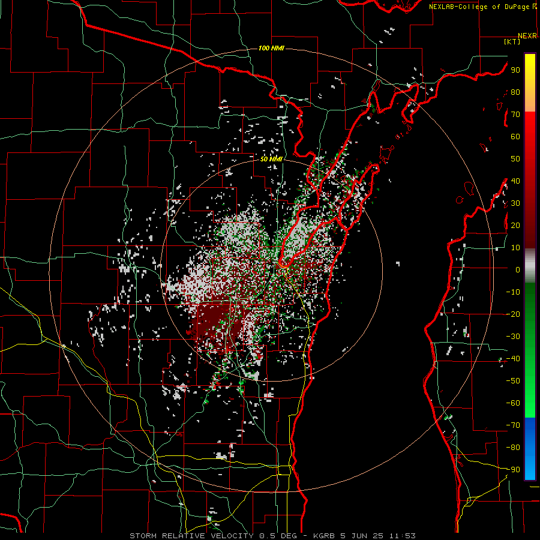This screenshot has width=540, height=540.
Task: Click the 90 value on the velocity scale
Action: coord(515,70)
